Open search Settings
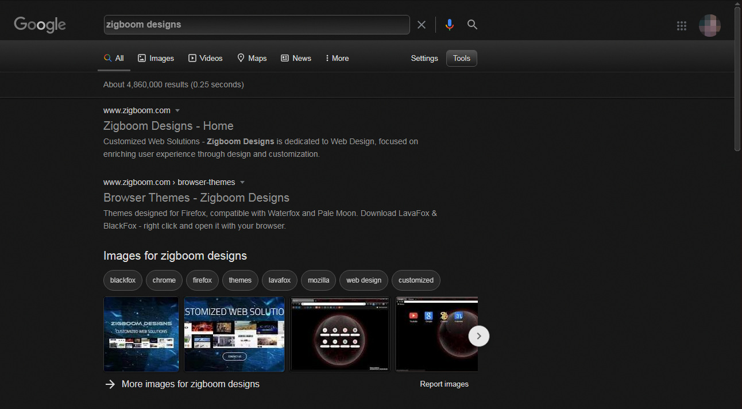The image size is (742, 409). 424,58
